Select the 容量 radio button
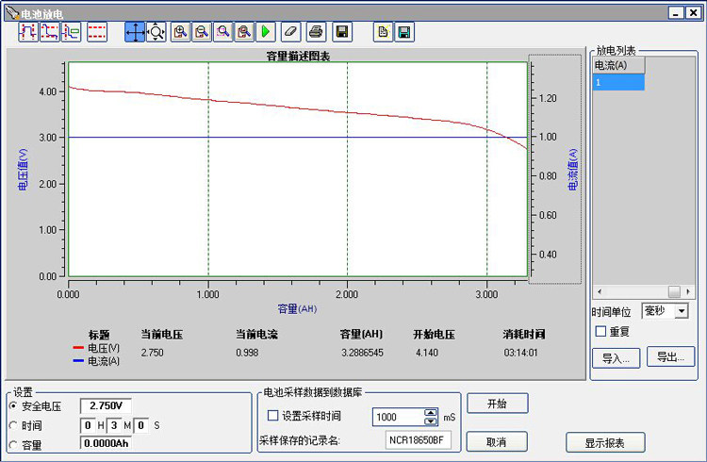The width and height of the screenshot is (707, 462). 12,445
